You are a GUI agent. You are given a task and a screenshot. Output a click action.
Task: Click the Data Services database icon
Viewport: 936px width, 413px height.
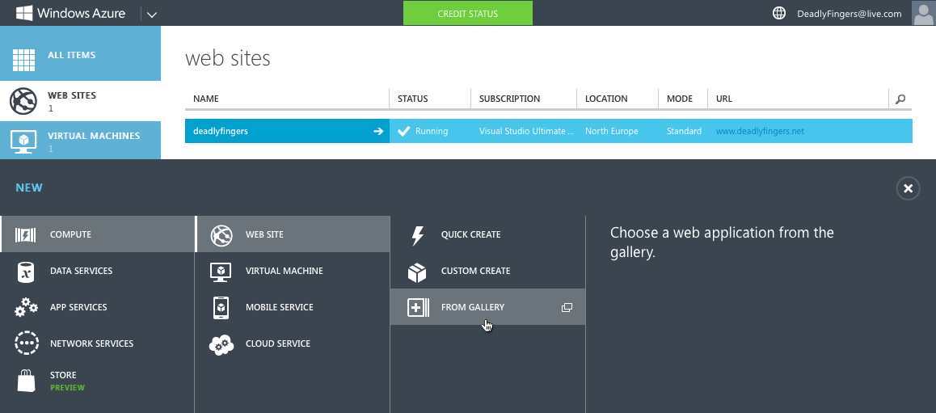(x=25, y=271)
